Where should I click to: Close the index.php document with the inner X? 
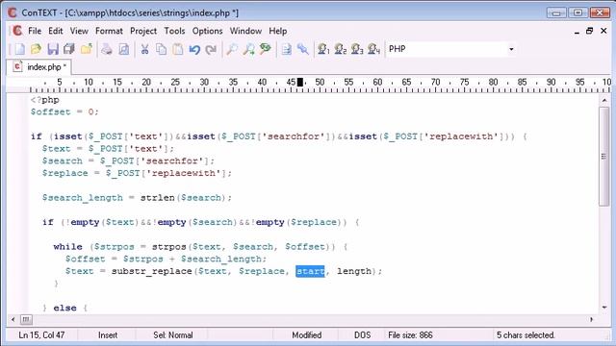coord(603,31)
